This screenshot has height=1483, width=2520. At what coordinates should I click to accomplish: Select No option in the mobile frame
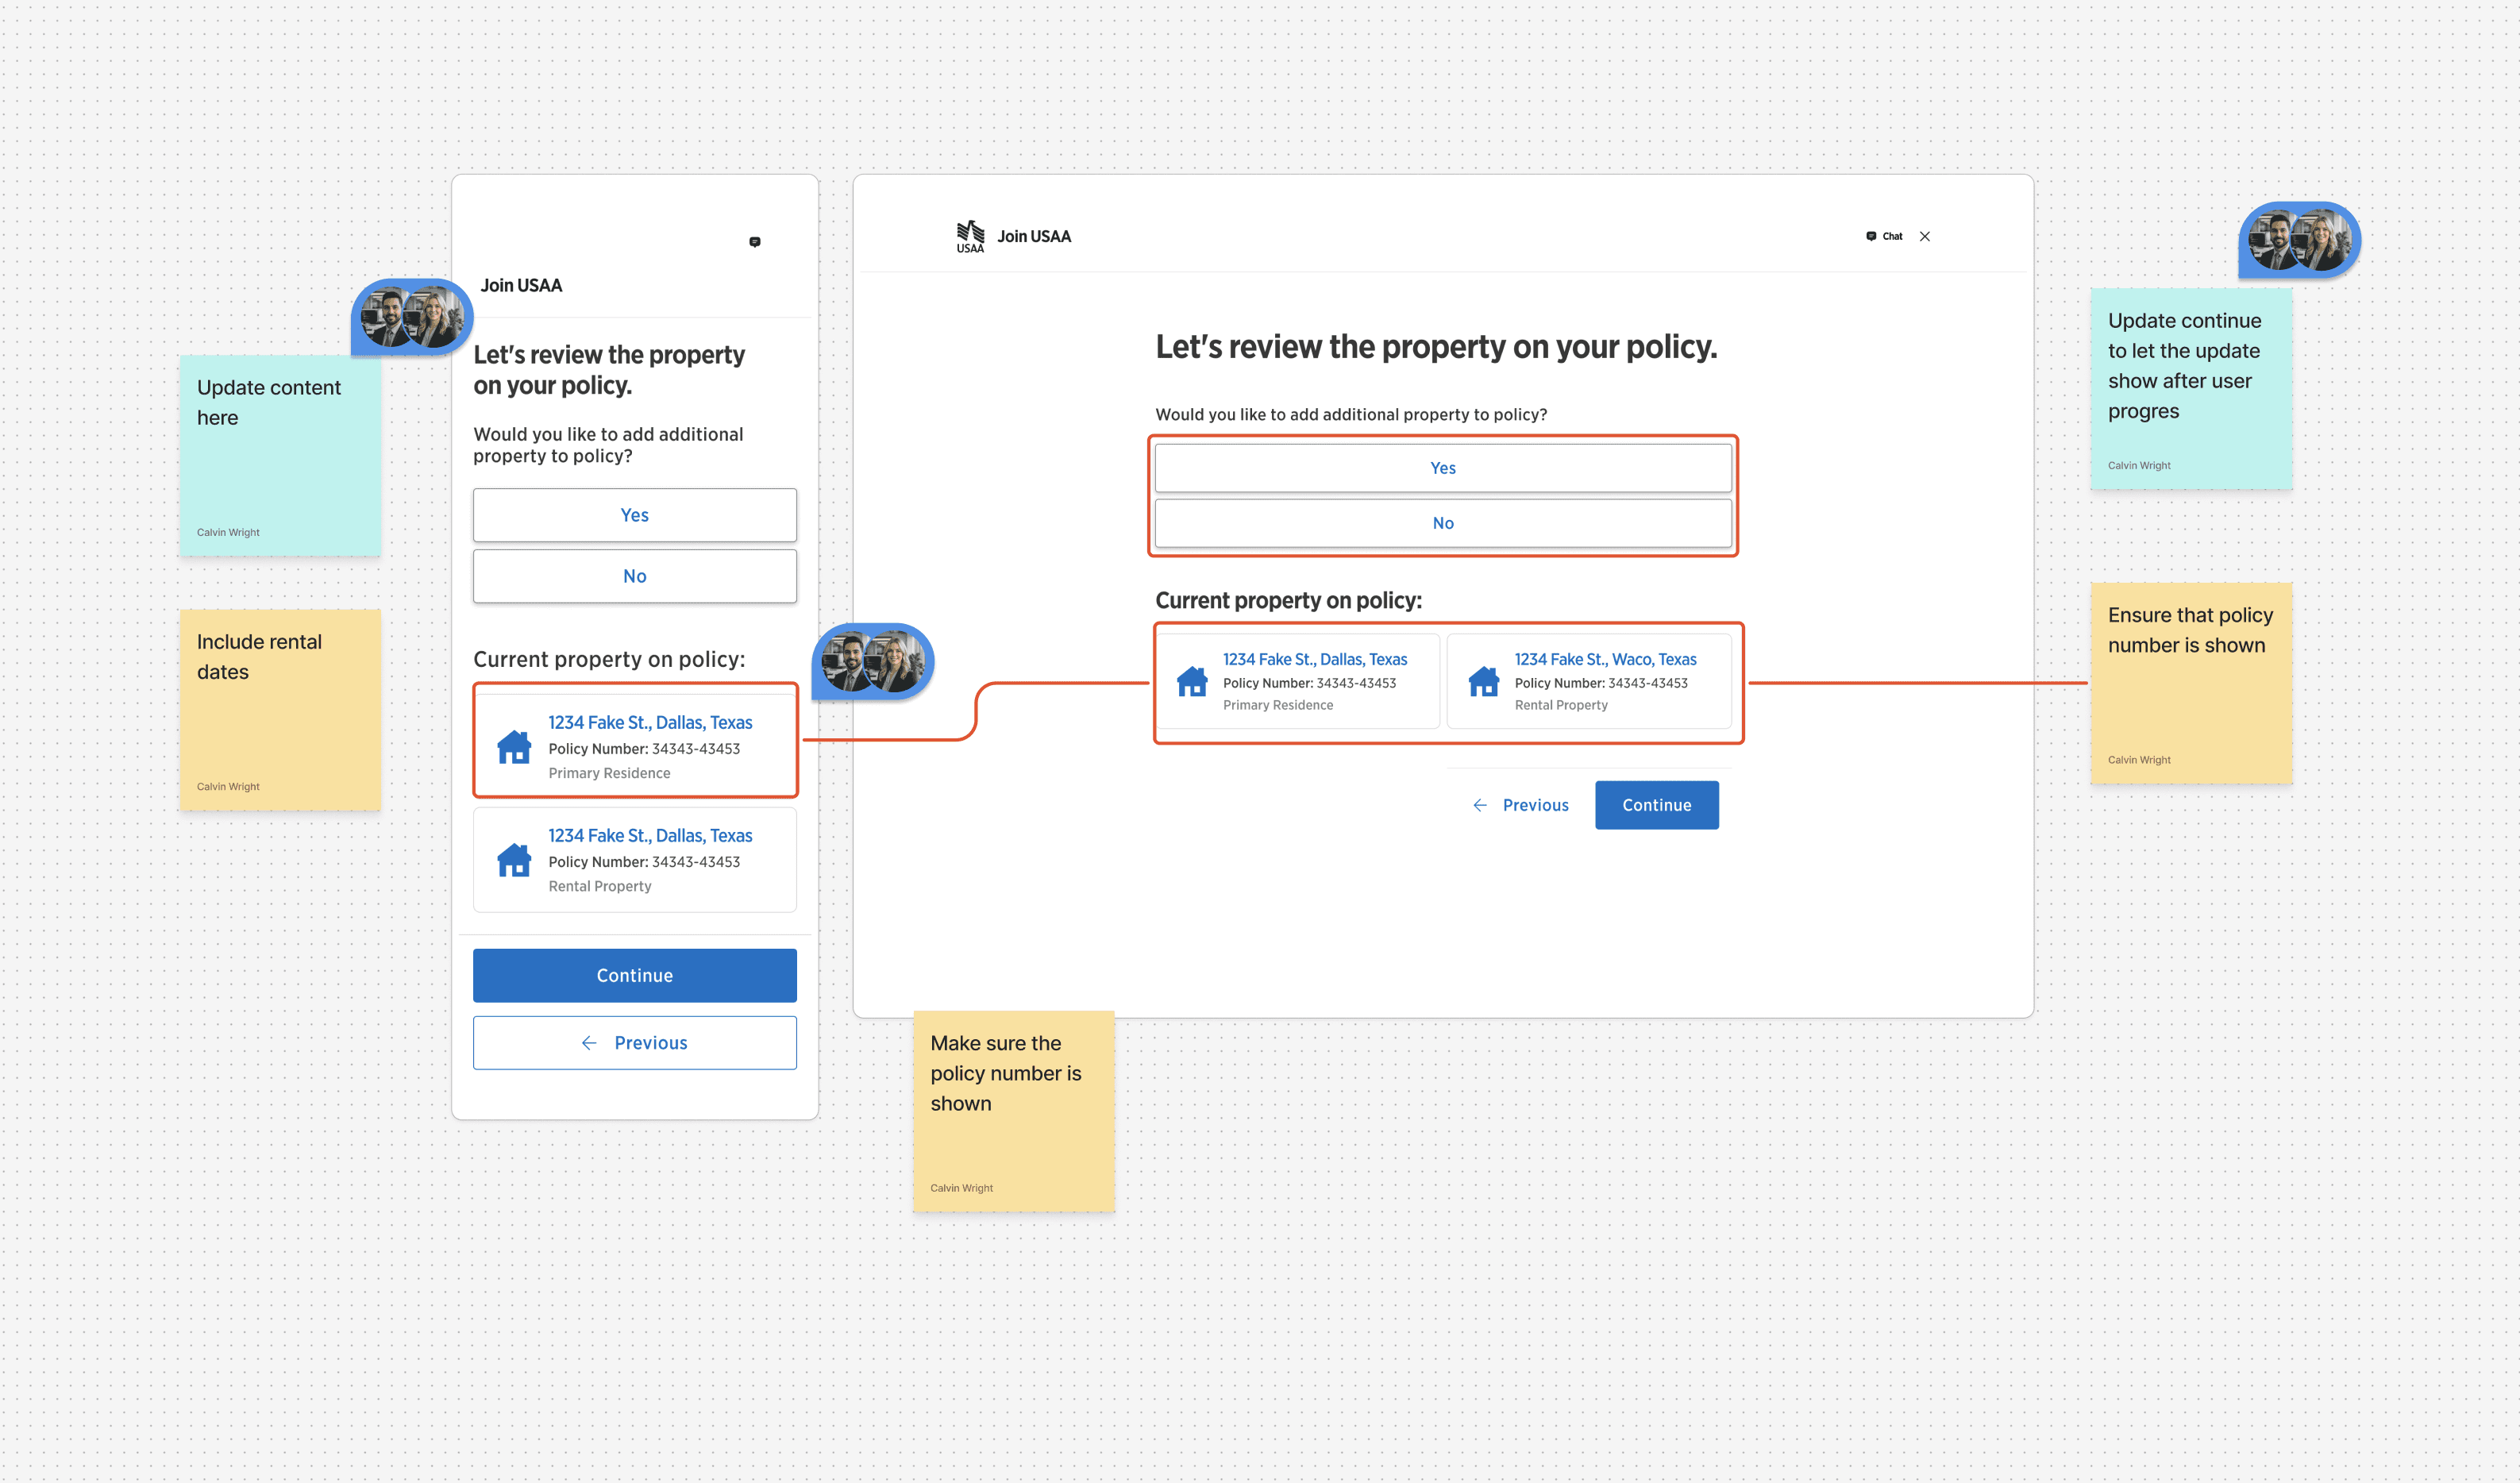pos(634,576)
